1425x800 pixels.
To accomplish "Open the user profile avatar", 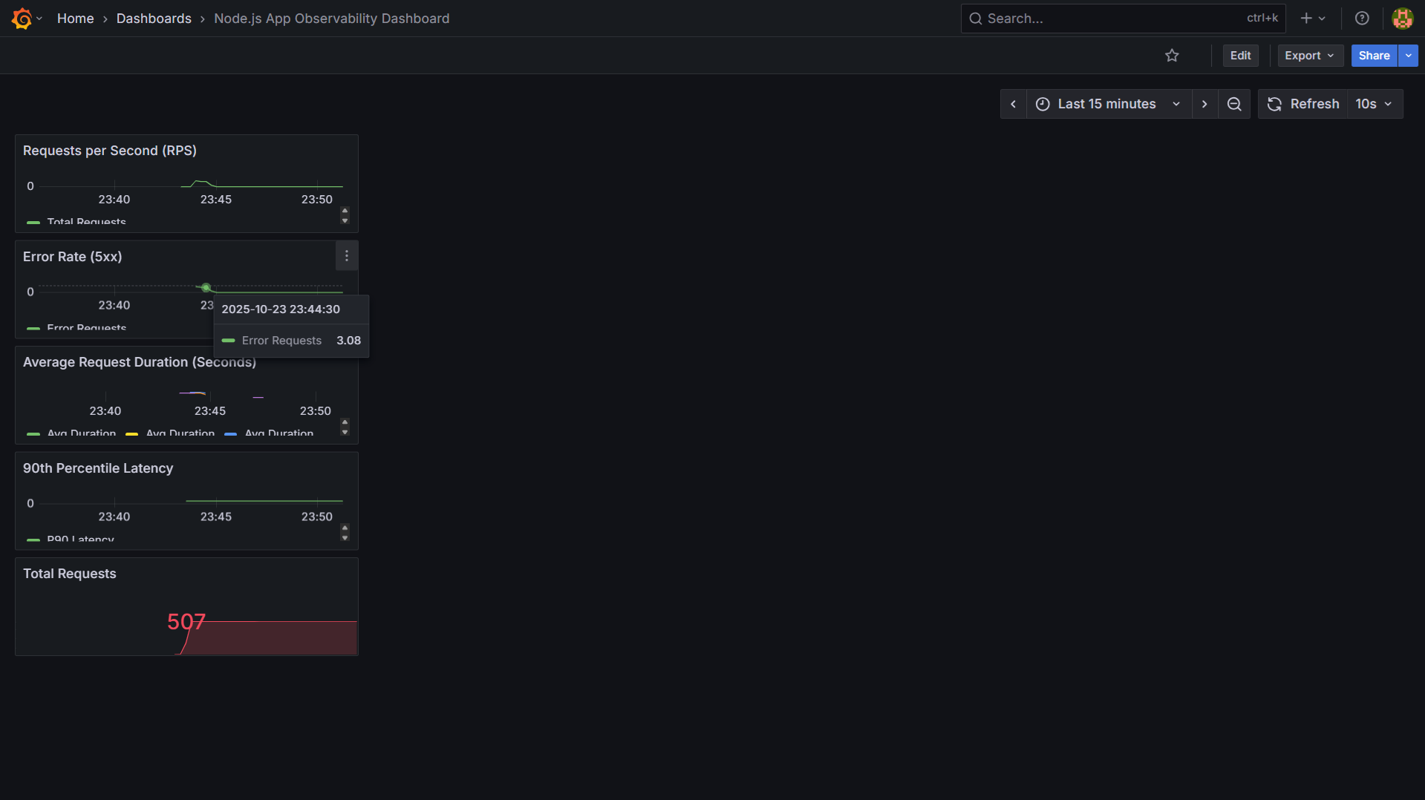I will click(1402, 19).
